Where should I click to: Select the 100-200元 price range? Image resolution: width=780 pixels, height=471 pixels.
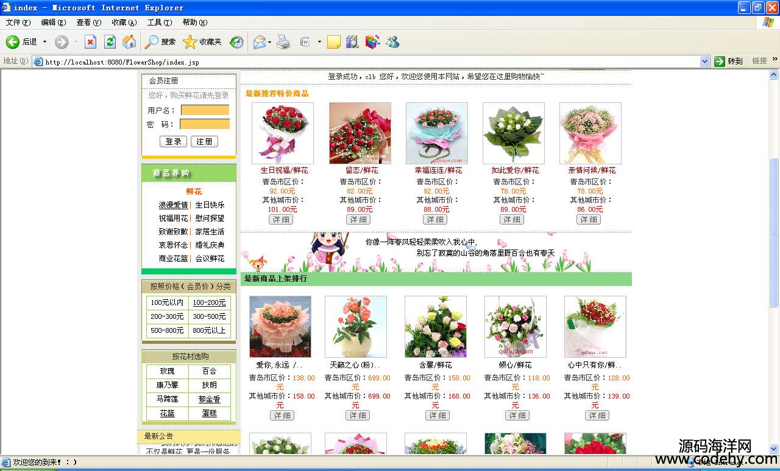(209, 302)
